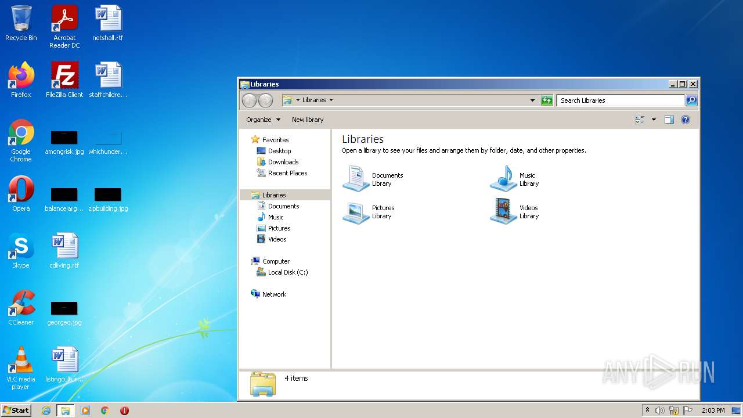This screenshot has height=418, width=743.
Task: Select Libraries in the navigation pane
Action: [284, 195]
